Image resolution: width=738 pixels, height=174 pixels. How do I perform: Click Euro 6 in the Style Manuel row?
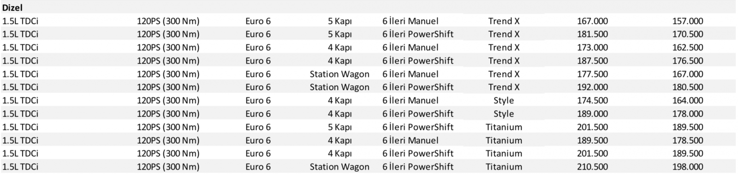click(x=258, y=101)
